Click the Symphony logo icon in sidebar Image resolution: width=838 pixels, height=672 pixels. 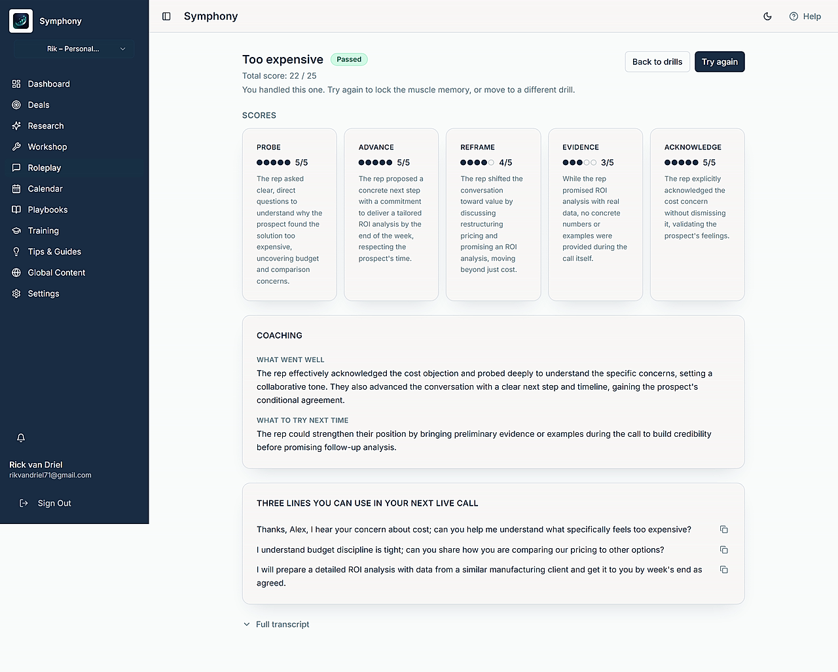pos(21,21)
